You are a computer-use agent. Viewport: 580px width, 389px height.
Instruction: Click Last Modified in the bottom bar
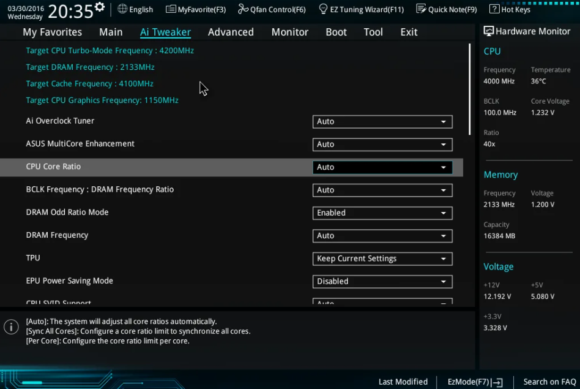click(x=403, y=381)
